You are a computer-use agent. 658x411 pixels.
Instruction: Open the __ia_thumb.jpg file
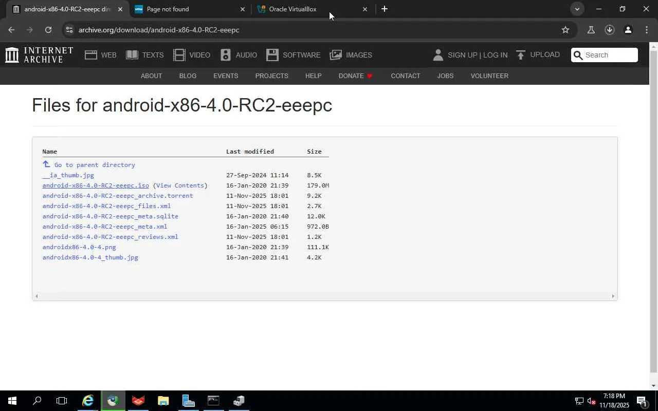point(68,175)
